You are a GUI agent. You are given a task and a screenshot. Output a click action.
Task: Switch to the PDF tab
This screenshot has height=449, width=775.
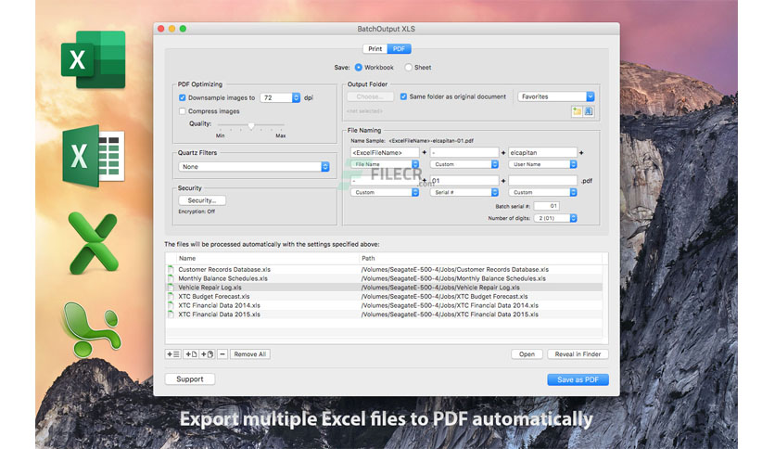pyautogui.click(x=399, y=49)
